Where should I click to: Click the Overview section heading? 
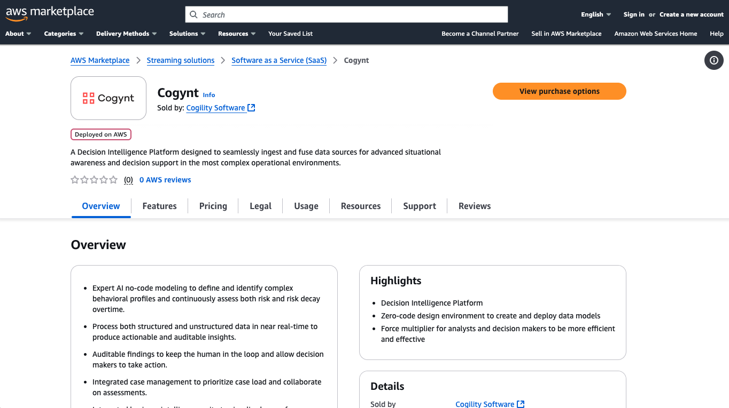tap(98, 245)
